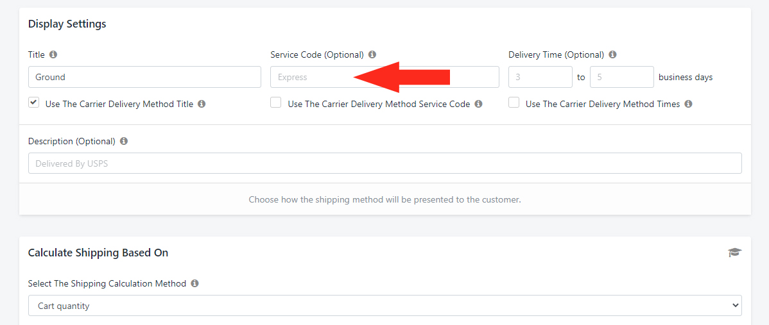The image size is (769, 325).
Task: Click info icon after Carrier Delivery Method Service Code
Action: coord(478,104)
